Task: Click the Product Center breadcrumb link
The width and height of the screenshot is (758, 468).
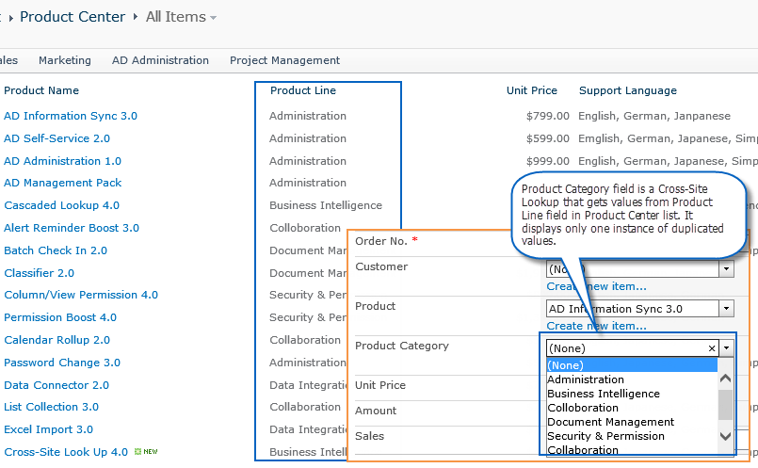Action: [x=73, y=17]
